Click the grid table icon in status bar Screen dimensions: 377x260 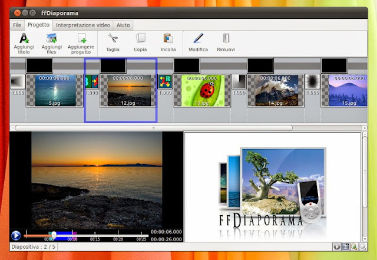click(x=345, y=247)
